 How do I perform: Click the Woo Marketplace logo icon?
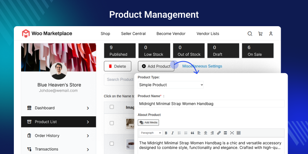(x=26, y=33)
